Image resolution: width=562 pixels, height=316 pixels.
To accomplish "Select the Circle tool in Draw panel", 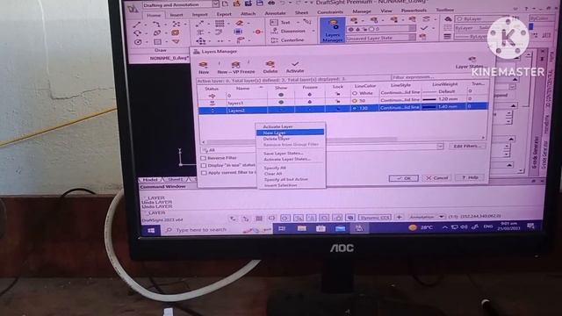I will coord(138,42).
